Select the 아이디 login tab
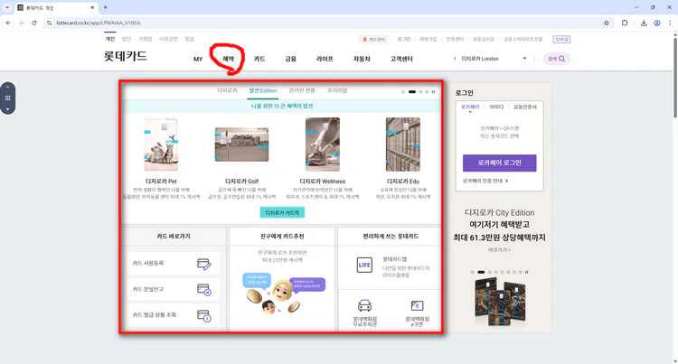 [x=496, y=107]
